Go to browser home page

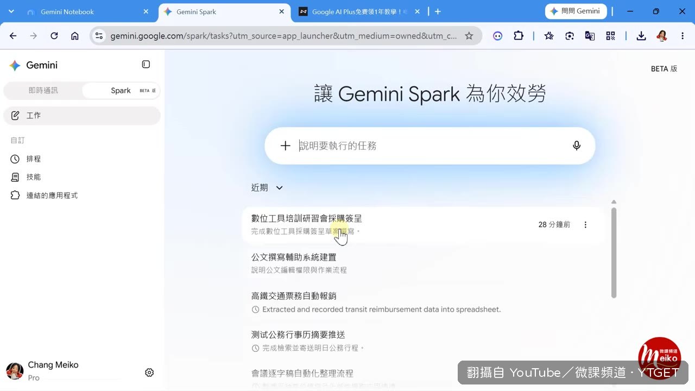click(x=75, y=36)
